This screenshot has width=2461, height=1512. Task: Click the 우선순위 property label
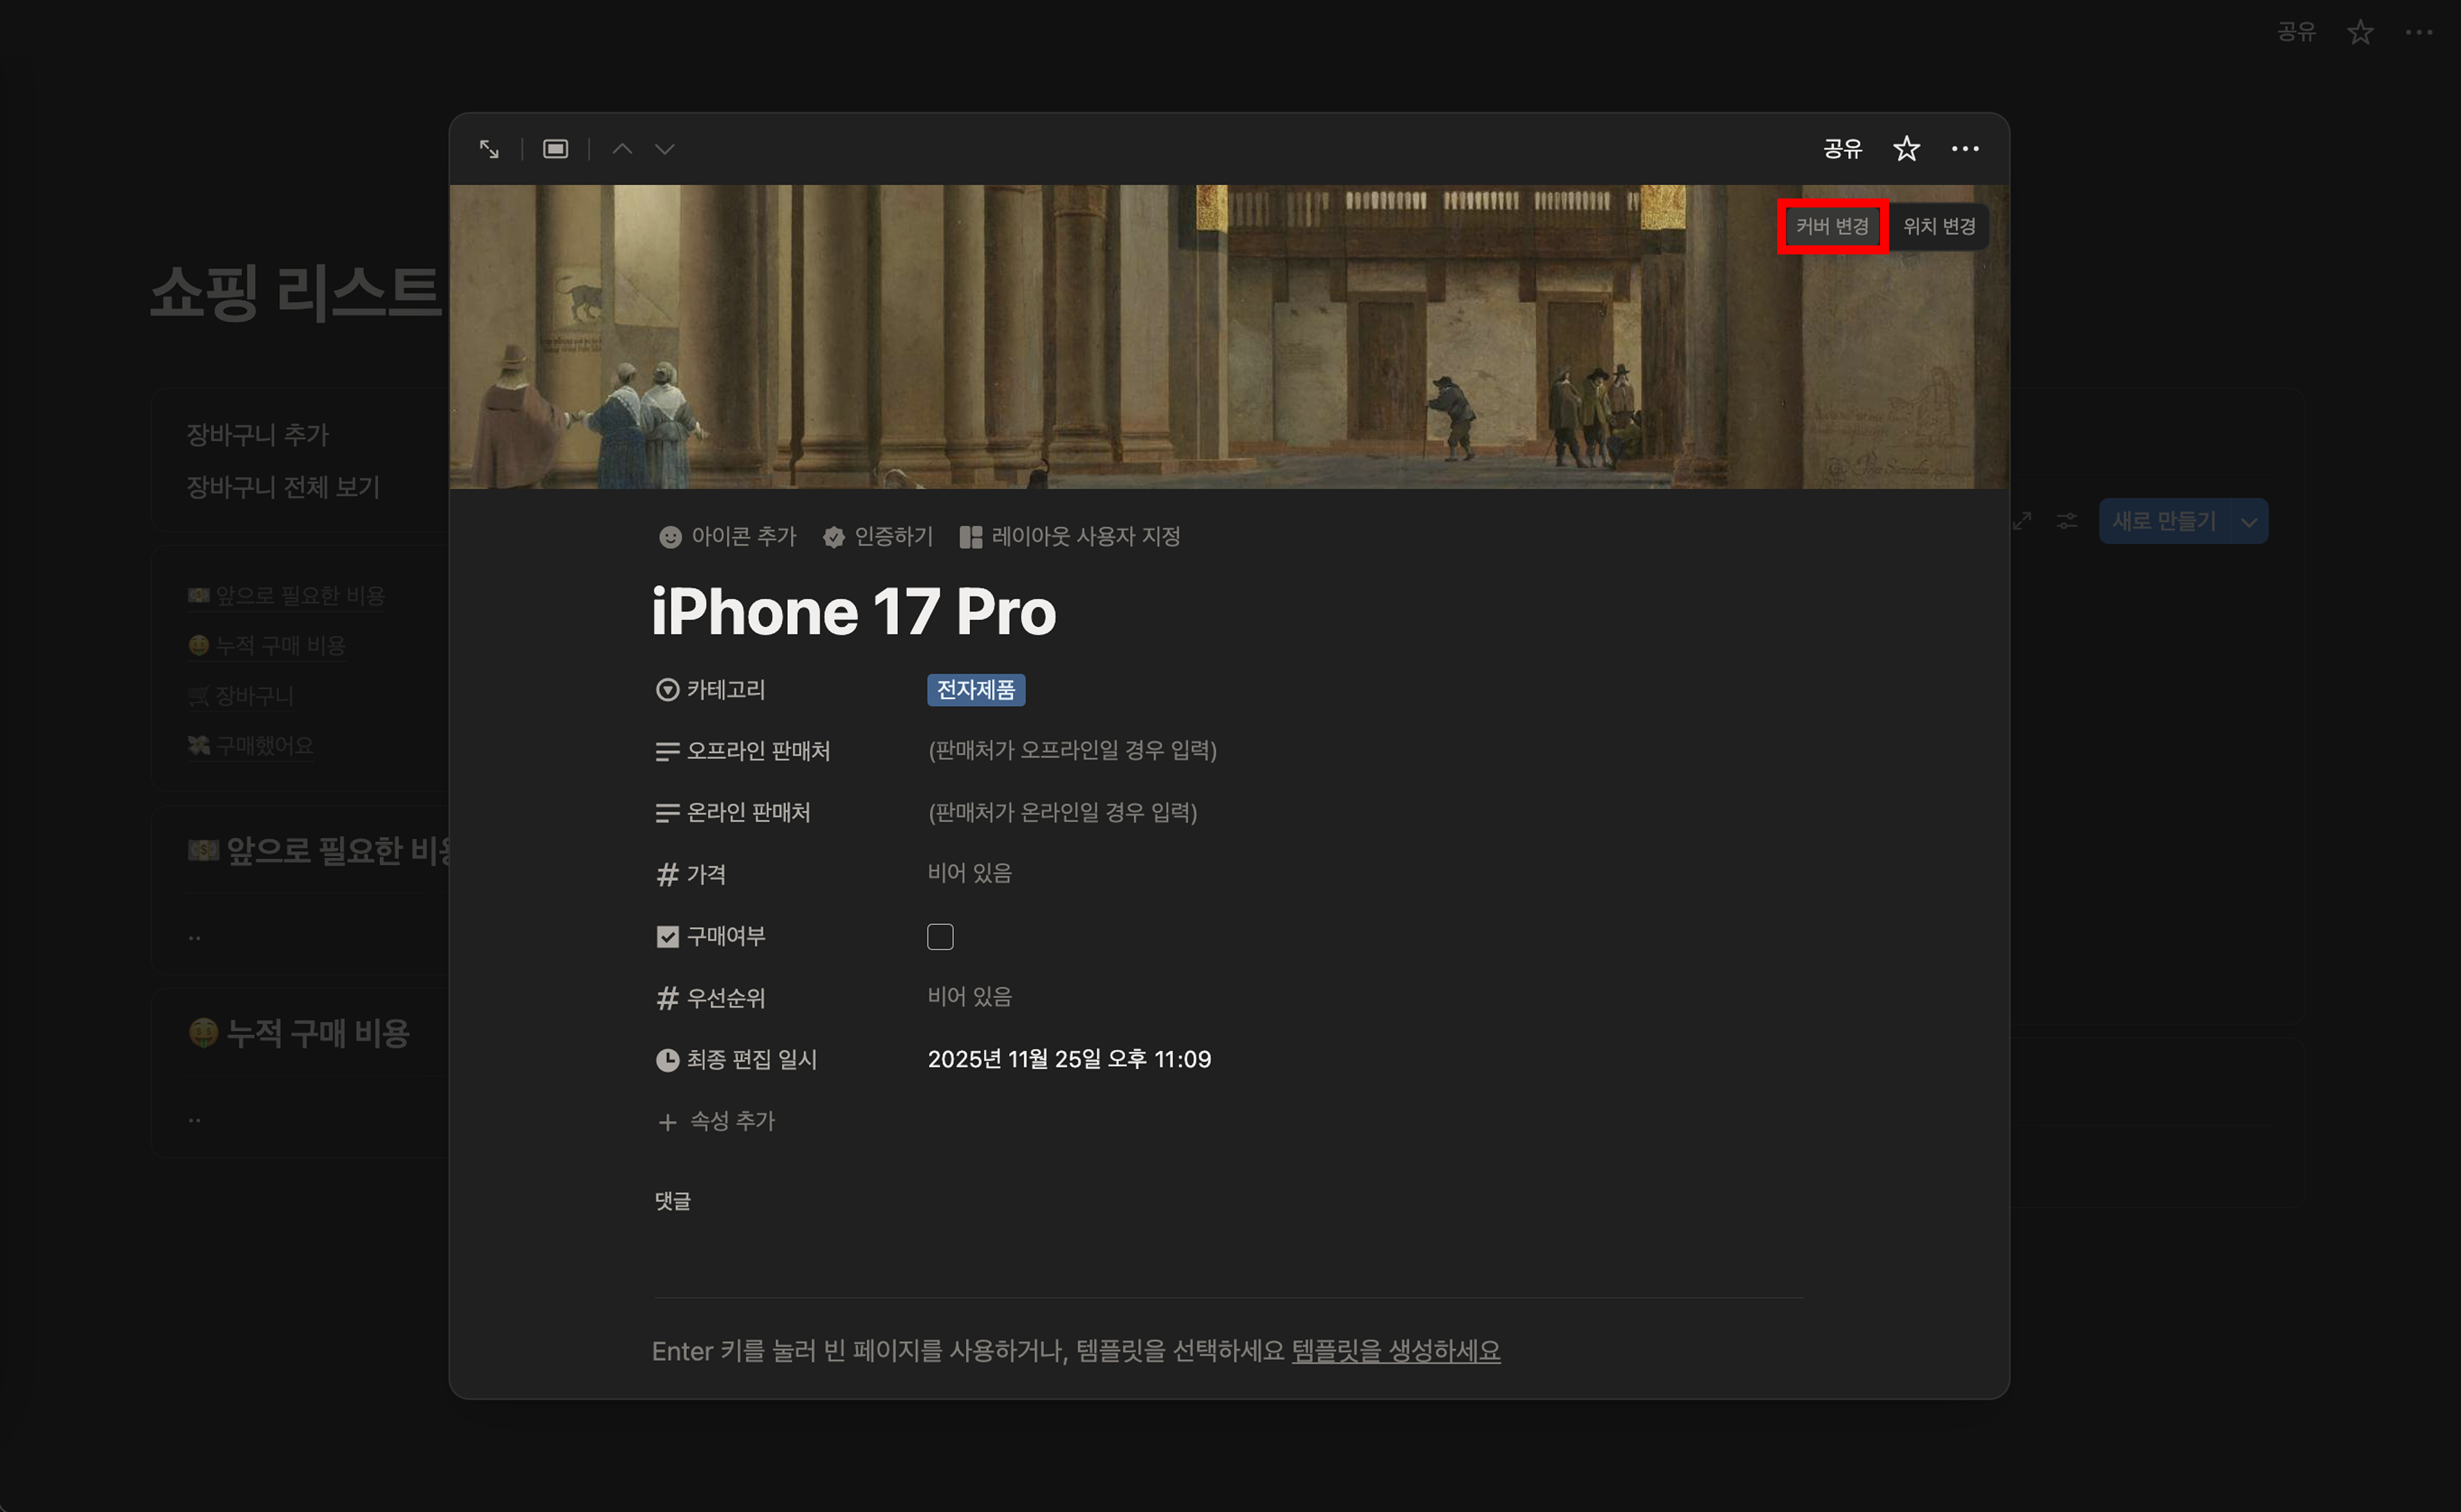pos(725,998)
